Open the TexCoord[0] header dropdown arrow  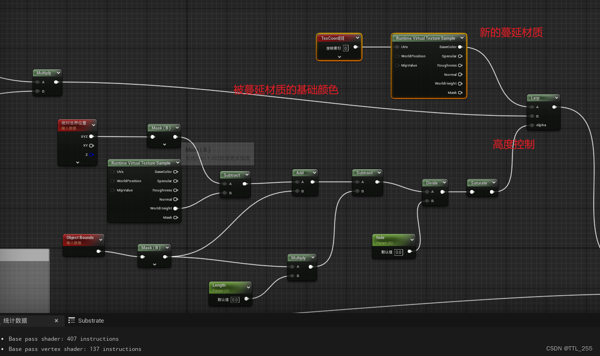coord(357,38)
